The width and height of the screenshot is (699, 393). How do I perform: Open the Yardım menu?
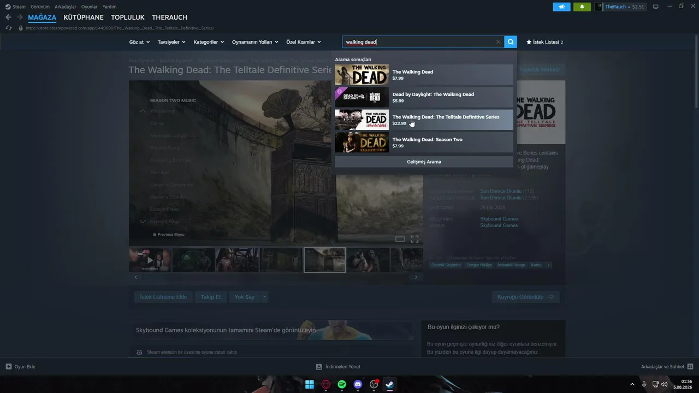point(109,7)
